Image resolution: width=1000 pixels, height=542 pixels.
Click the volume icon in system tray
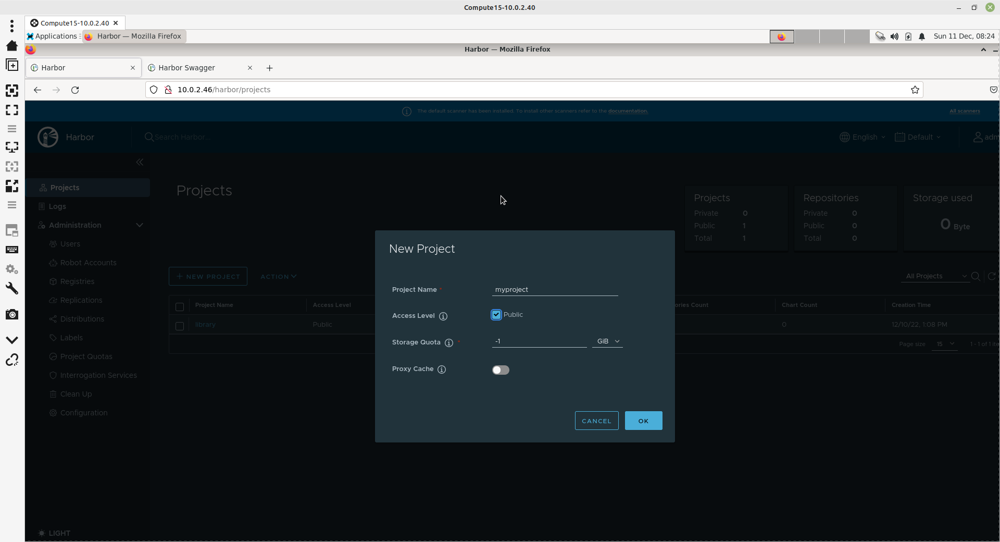(x=894, y=36)
